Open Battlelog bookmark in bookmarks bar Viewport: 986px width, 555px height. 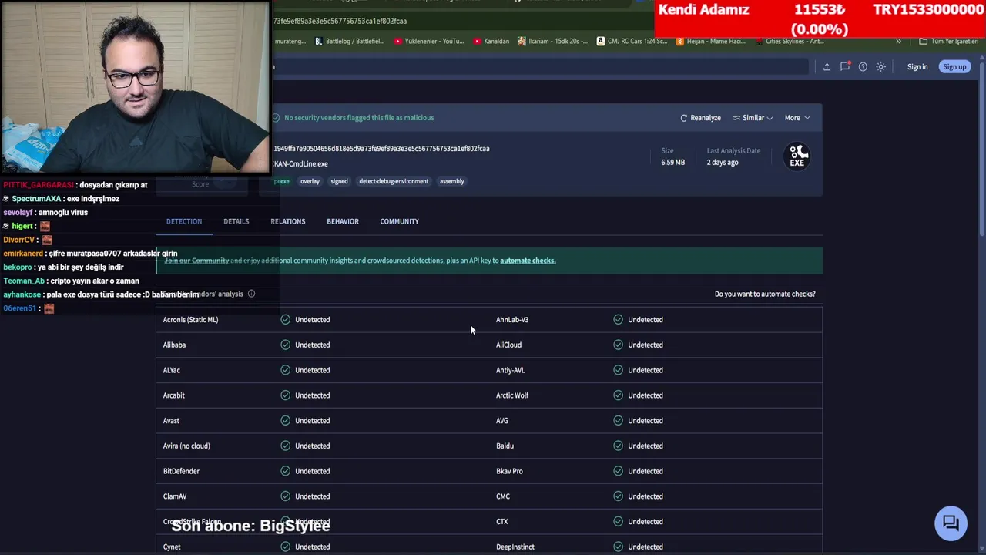[350, 42]
